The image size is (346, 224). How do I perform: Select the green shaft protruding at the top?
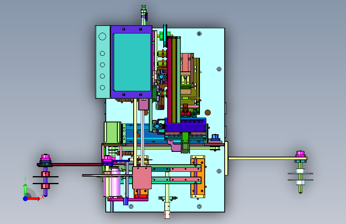144,16
